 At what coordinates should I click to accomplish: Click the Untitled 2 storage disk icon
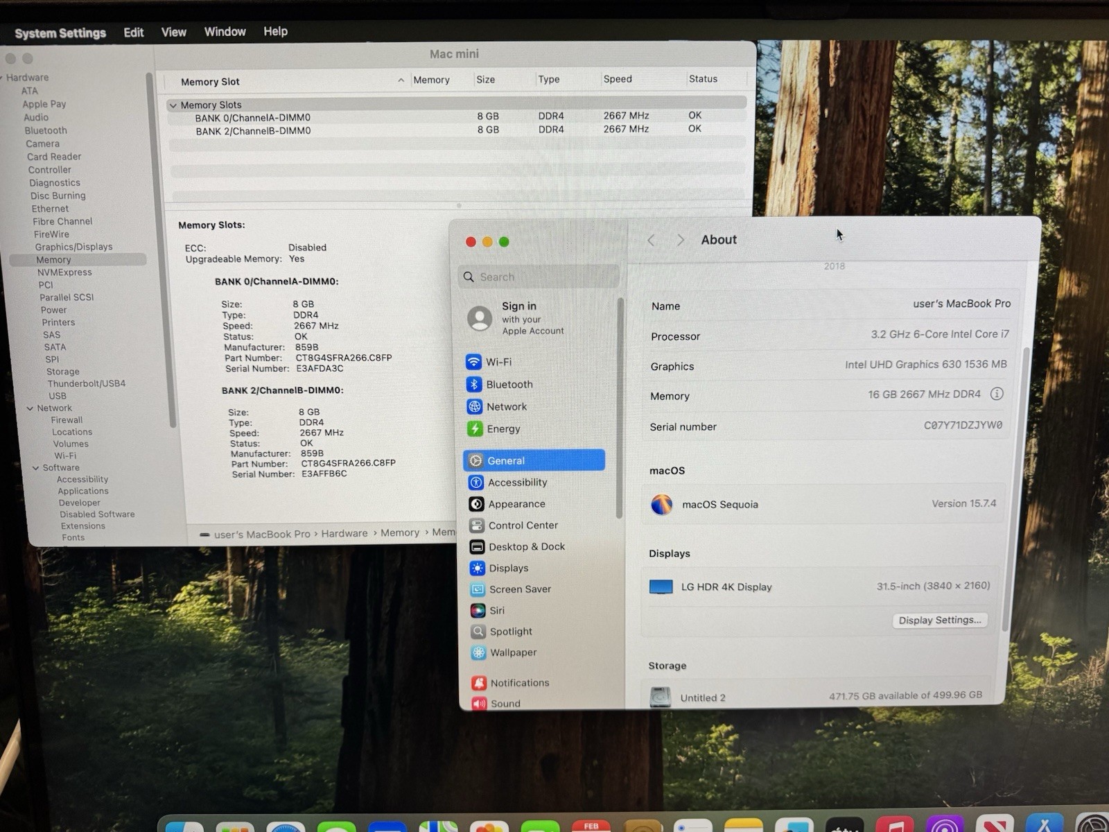pyautogui.click(x=661, y=696)
